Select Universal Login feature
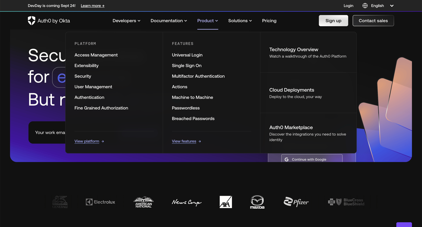The width and height of the screenshot is (422, 227). (187, 55)
